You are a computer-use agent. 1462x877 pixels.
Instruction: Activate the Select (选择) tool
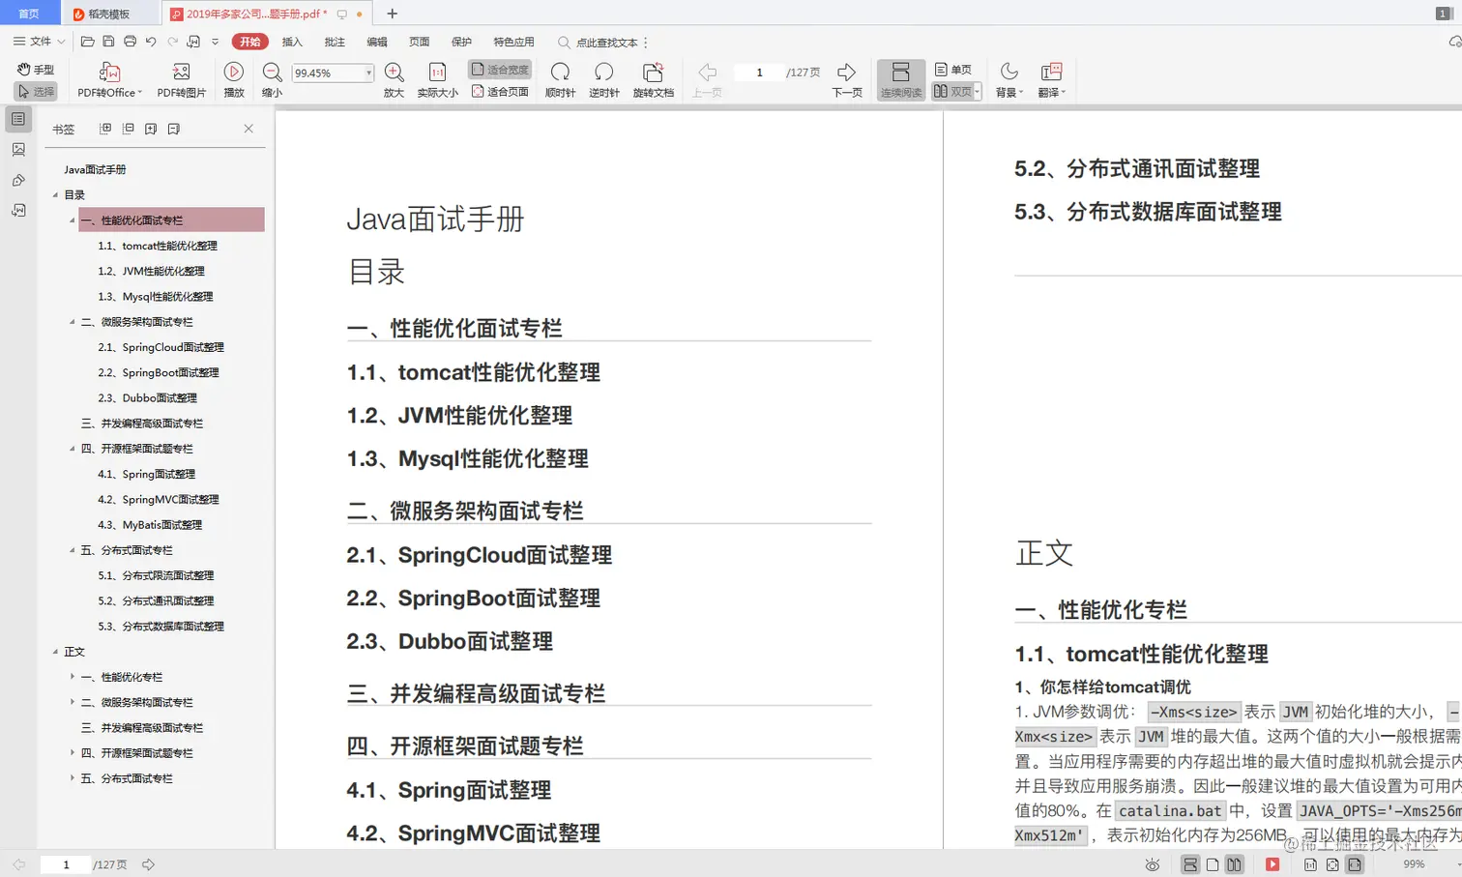click(x=36, y=91)
